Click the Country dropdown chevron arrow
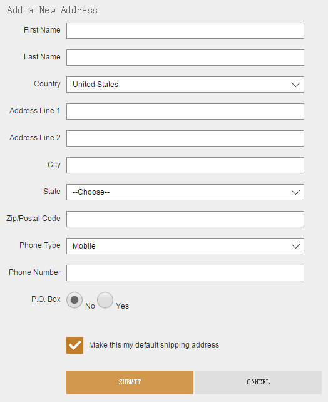 295,85
